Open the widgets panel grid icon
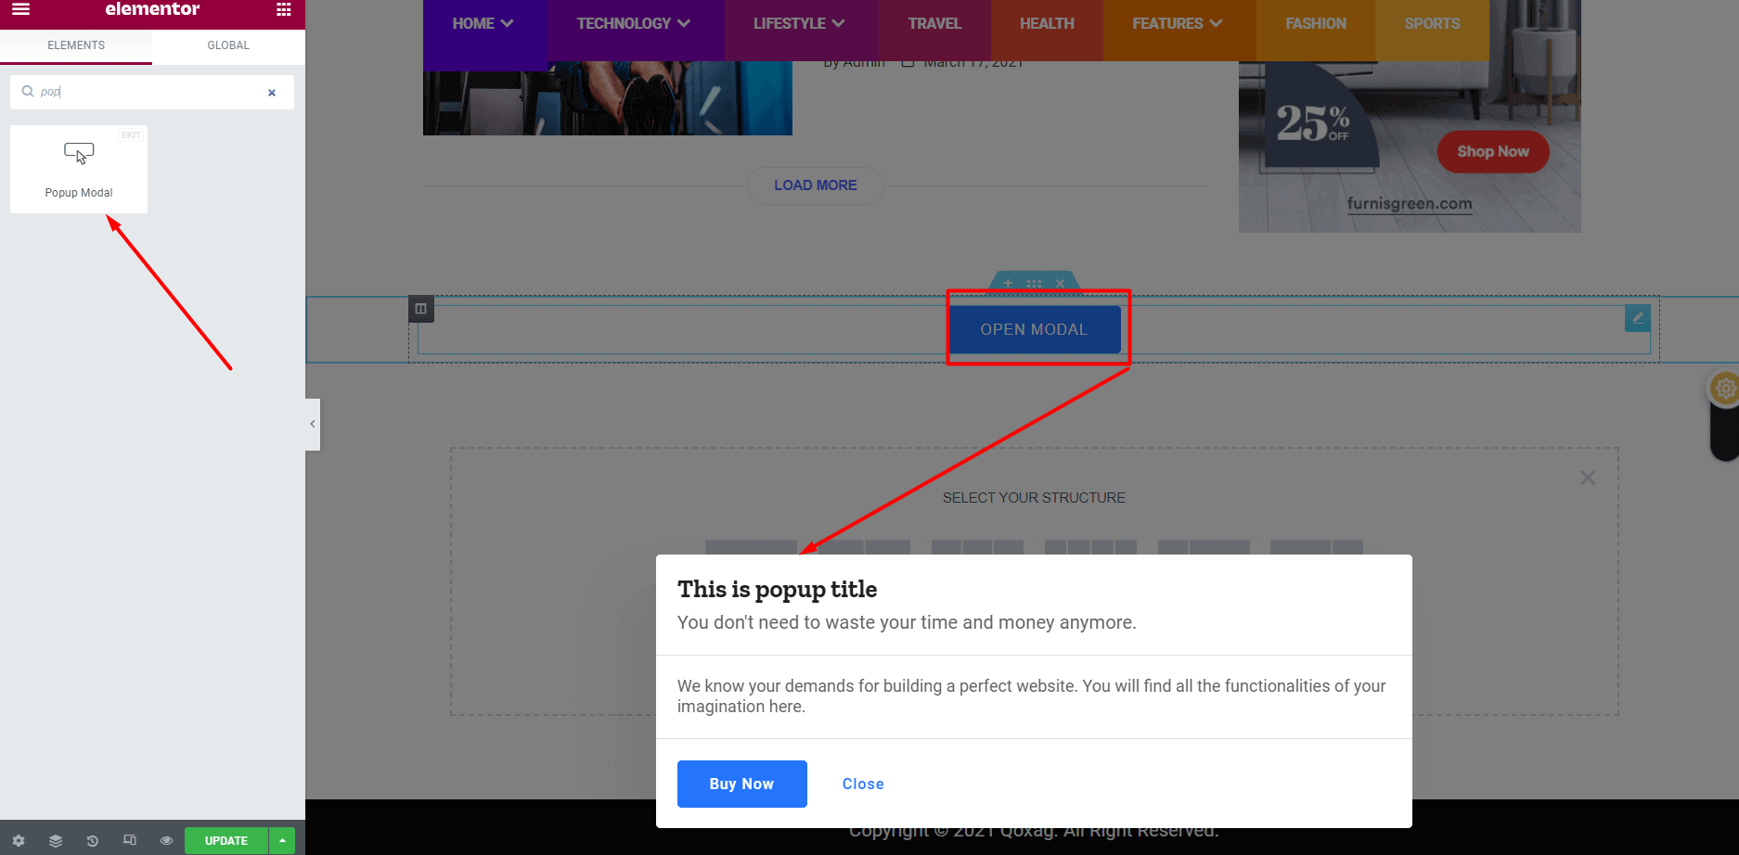The width and height of the screenshot is (1739, 855). coord(282,9)
